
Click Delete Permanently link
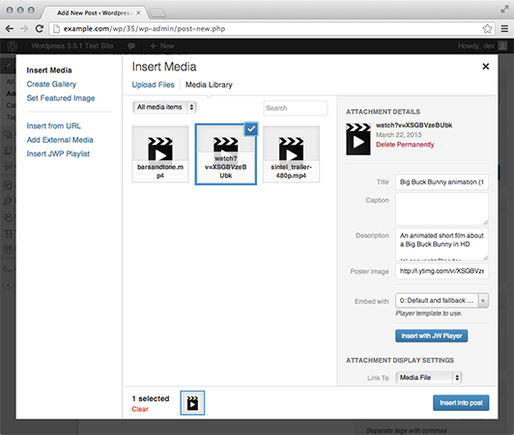point(405,145)
